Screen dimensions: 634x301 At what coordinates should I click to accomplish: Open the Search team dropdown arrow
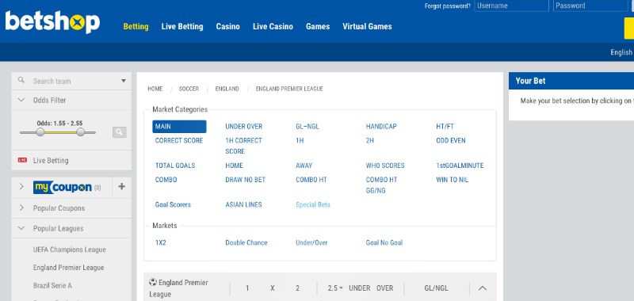[124, 81]
